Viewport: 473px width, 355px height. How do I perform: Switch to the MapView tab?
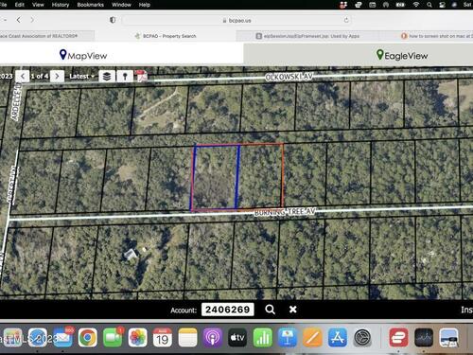point(83,56)
